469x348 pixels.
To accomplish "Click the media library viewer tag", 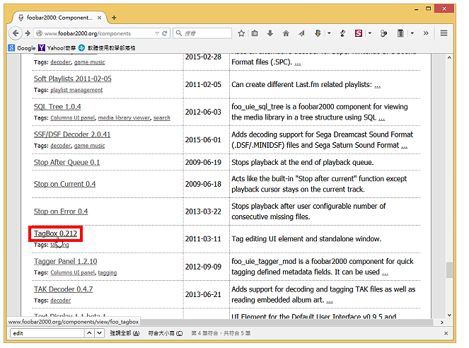I will [124, 118].
